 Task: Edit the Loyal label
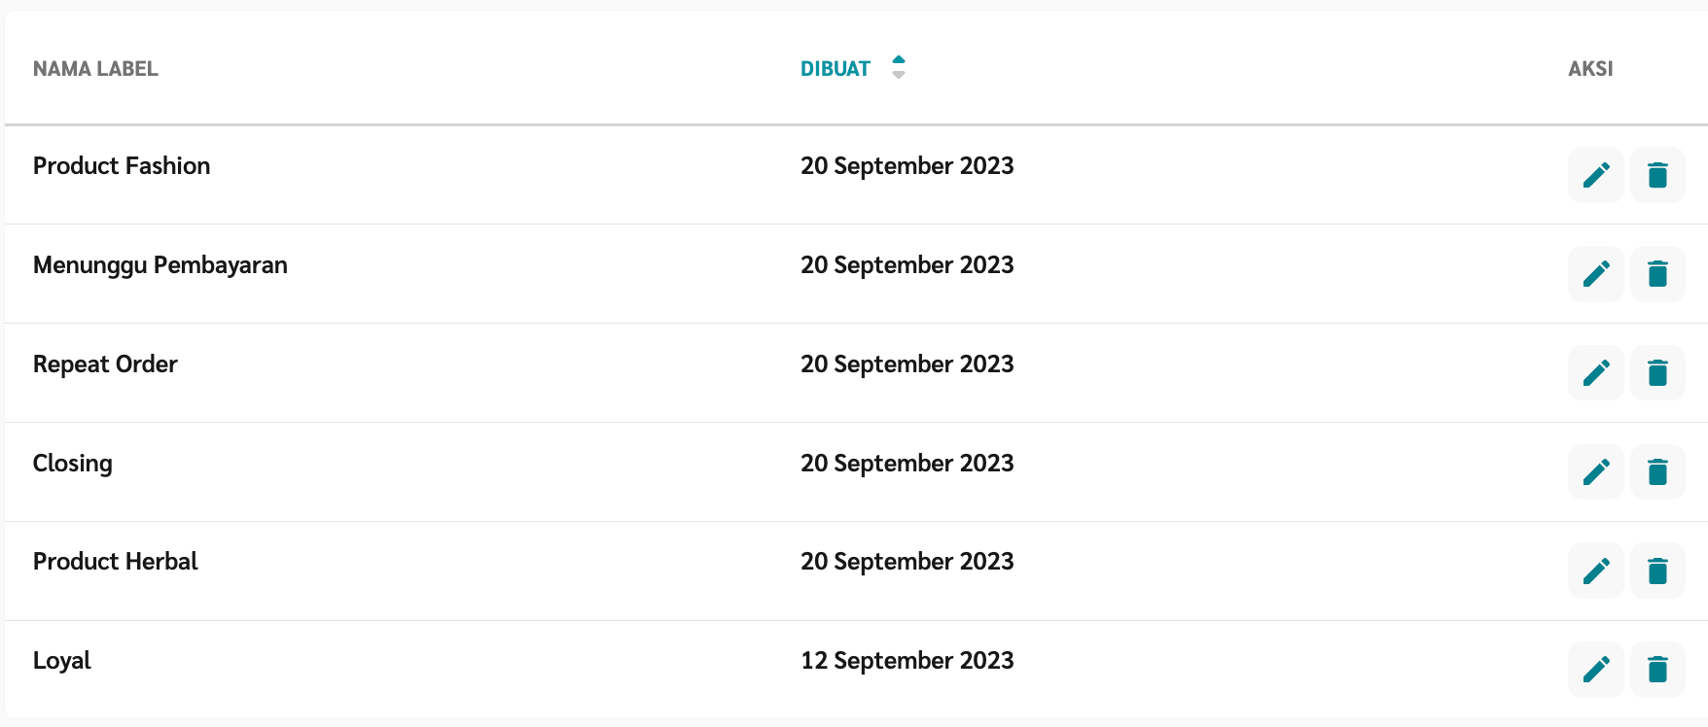pyautogui.click(x=1595, y=670)
